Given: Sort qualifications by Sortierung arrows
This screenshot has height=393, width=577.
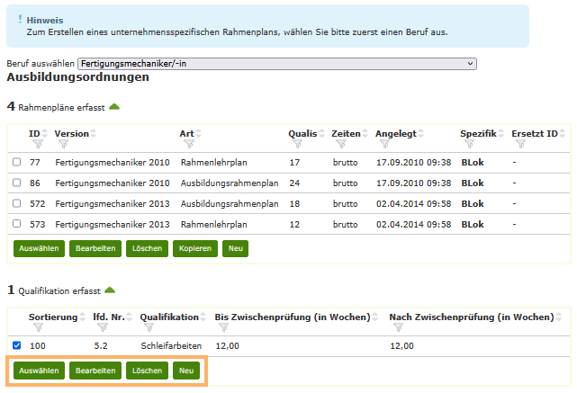Looking at the screenshot, I should (83, 317).
